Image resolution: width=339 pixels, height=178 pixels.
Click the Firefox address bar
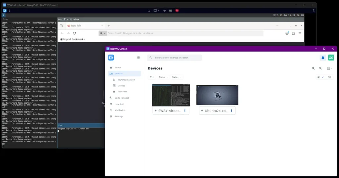(181, 33)
